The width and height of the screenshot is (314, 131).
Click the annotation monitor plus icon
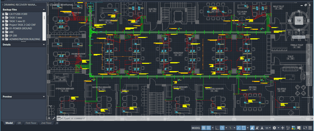tap(283, 128)
